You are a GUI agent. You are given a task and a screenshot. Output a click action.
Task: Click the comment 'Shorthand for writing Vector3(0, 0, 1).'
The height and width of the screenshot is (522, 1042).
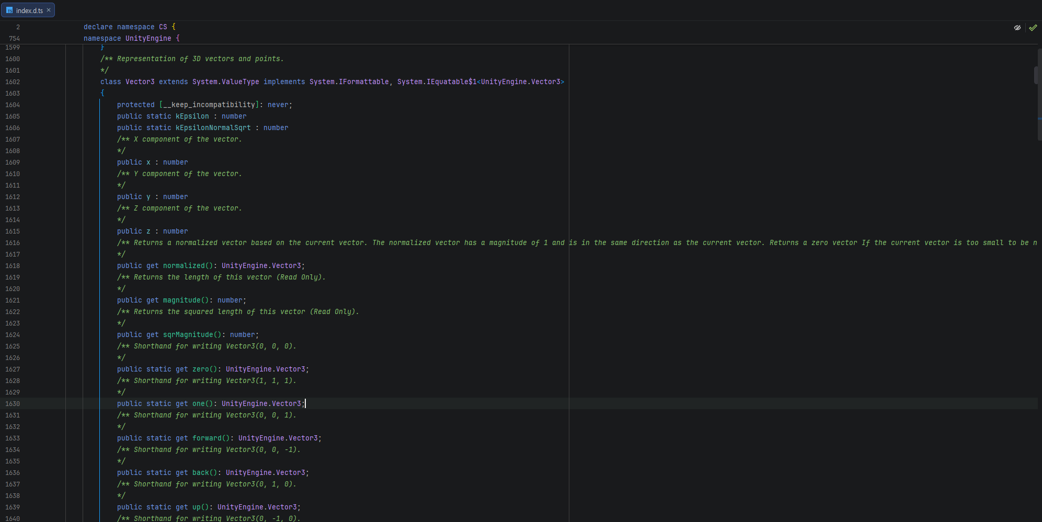point(215,415)
